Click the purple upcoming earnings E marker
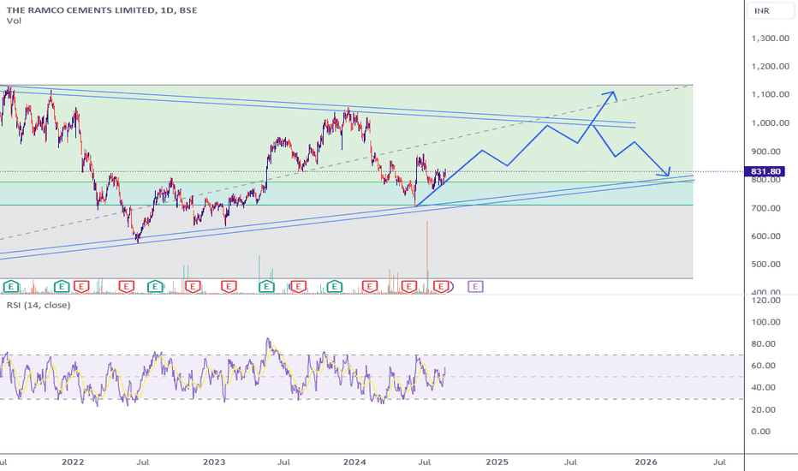This screenshot has height=471, width=798. click(x=475, y=287)
